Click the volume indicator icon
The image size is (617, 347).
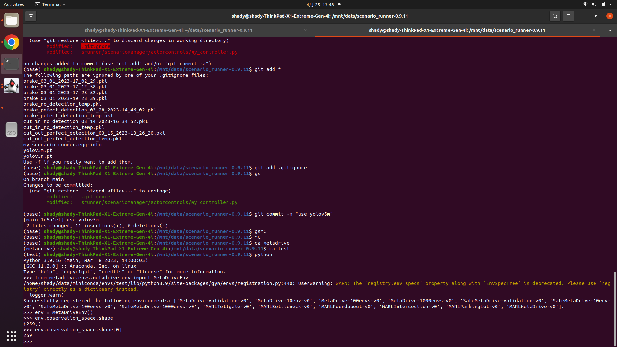594,4
